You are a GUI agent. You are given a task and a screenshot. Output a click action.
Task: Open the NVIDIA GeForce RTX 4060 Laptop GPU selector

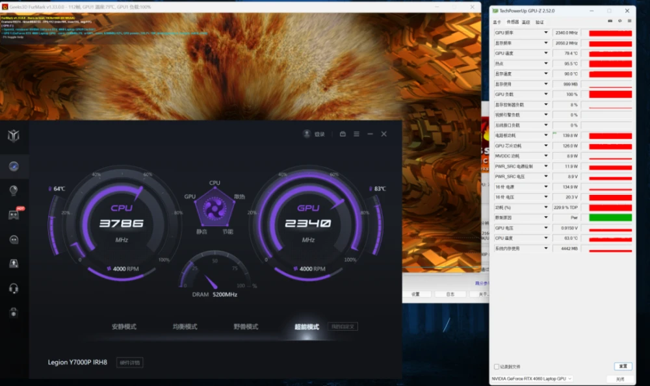click(532, 379)
